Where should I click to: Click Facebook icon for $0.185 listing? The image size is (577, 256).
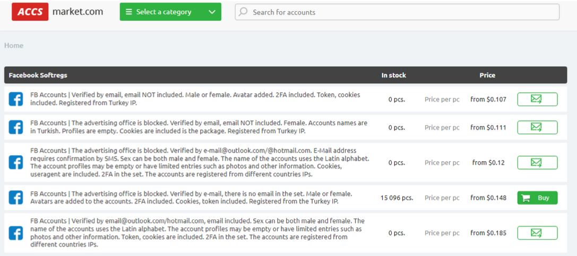[16, 233]
